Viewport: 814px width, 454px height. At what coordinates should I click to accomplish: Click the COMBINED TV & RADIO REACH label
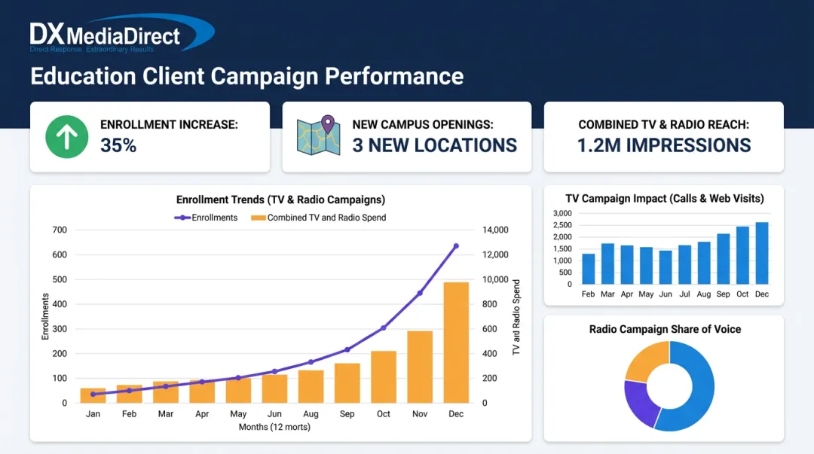pyautogui.click(x=664, y=124)
